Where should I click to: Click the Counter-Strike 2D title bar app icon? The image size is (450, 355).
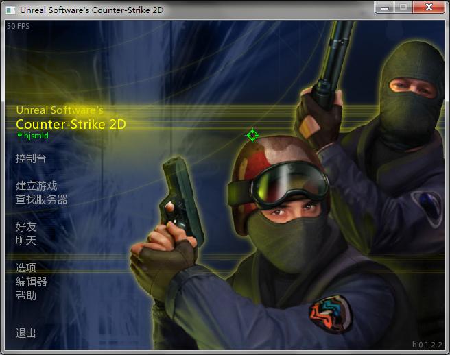[10, 10]
